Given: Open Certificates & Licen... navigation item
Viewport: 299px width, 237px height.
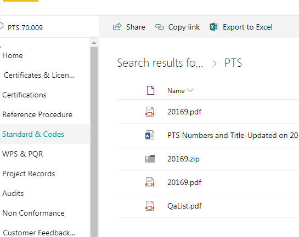Looking at the screenshot, I should [39, 76].
